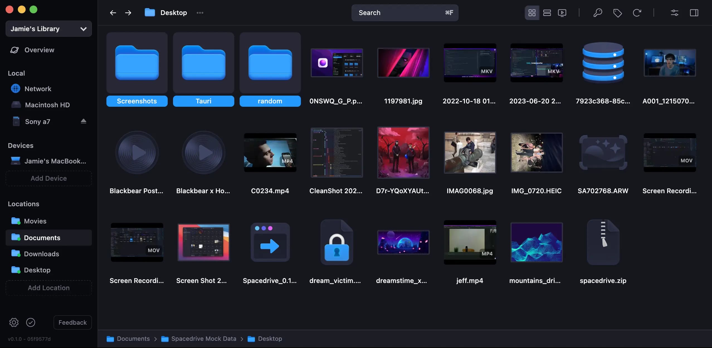Click the job manager checkmark icon
The height and width of the screenshot is (348, 712).
coord(31,322)
